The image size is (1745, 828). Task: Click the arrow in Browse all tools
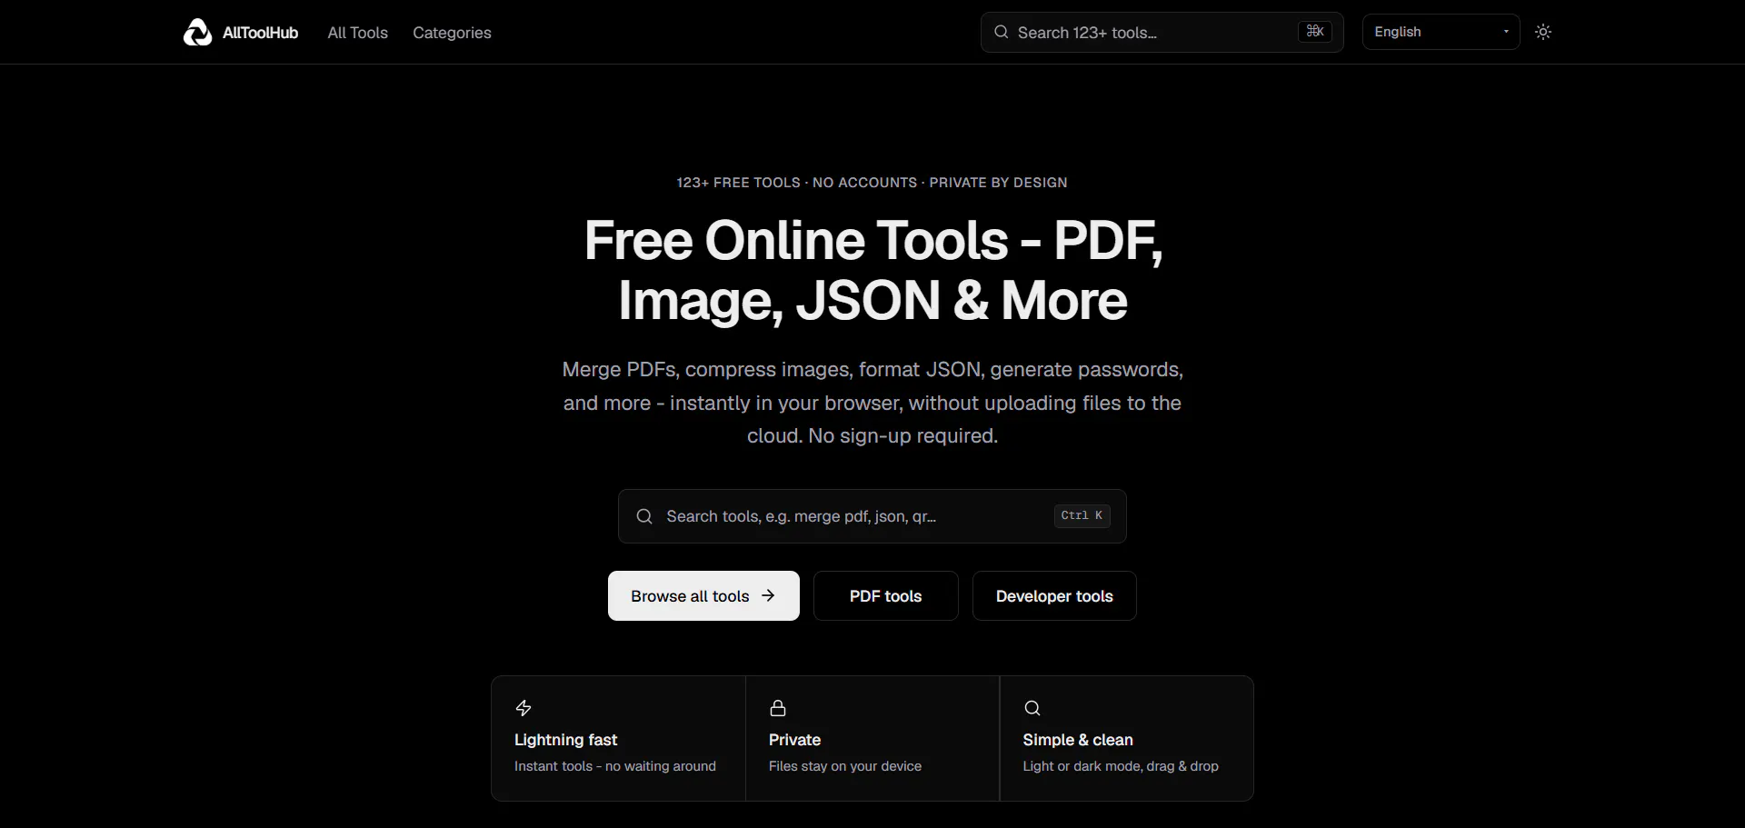click(768, 595)
